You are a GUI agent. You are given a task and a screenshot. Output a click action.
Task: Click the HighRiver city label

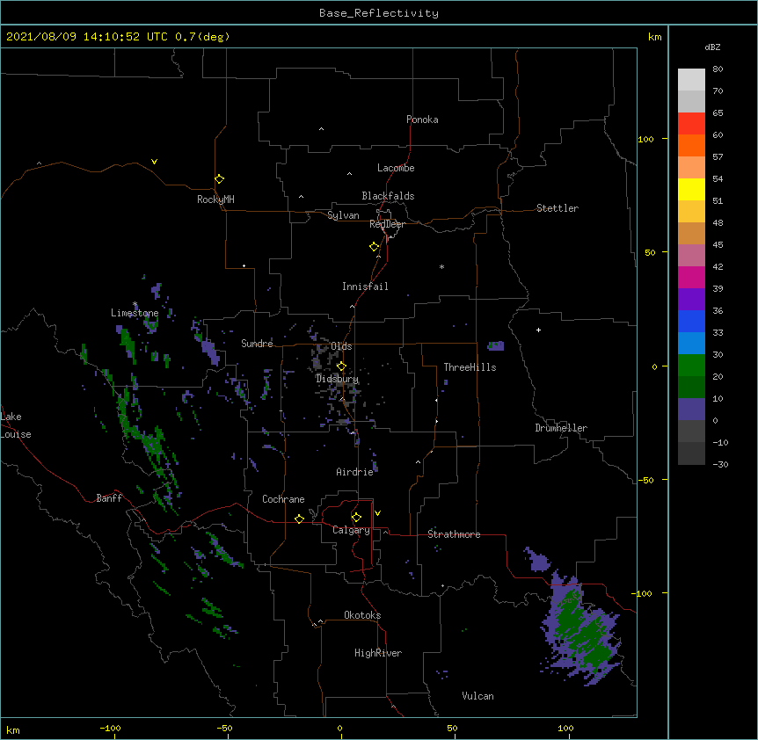[x=378, y=653]
